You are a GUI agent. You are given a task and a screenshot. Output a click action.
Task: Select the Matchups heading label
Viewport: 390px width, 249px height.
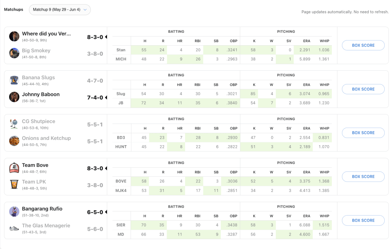pyautogui.click(x=14, y=10)
